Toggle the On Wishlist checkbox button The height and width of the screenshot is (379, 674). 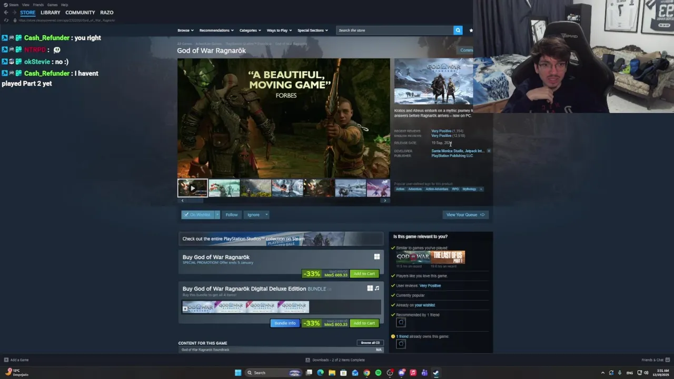pos(197,215)
